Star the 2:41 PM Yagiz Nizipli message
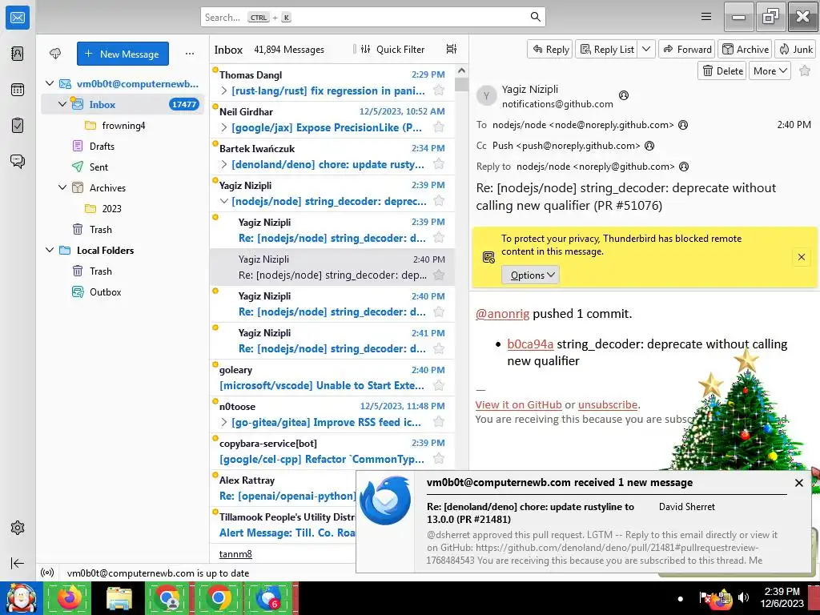The width and height of the screenshot is (820, 615). tap(439, 348)
